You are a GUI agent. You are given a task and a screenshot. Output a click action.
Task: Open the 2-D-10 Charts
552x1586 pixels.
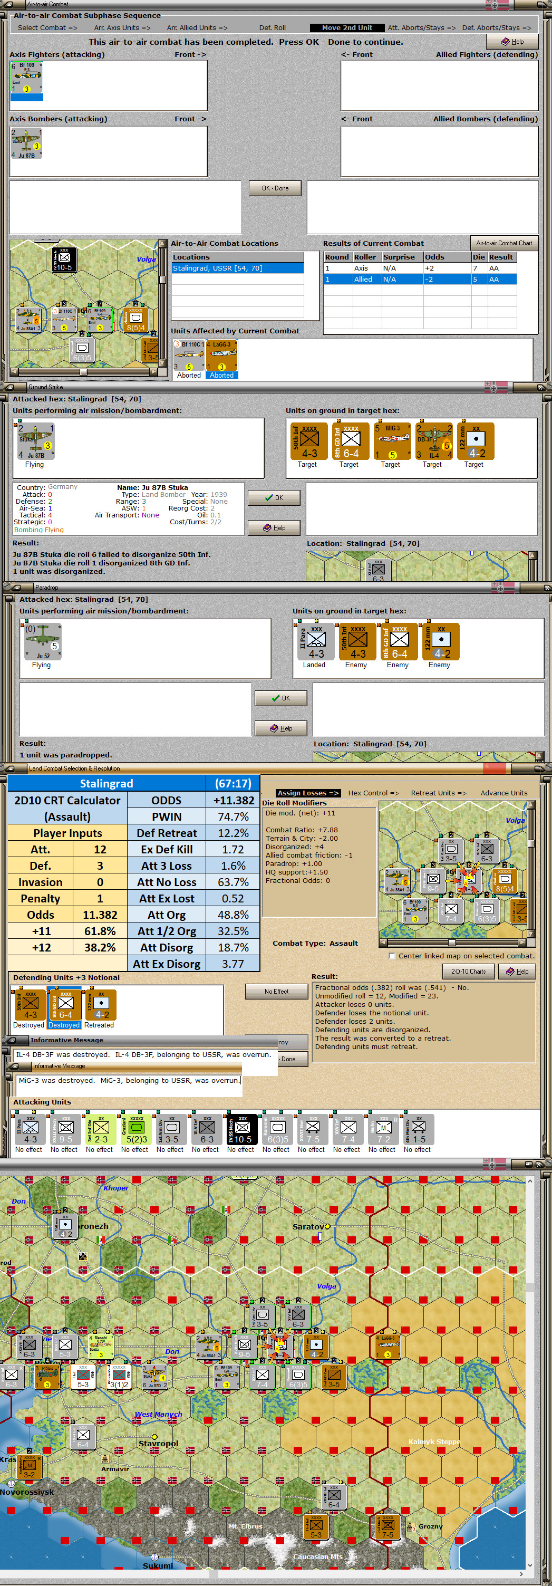pos(468,972)
